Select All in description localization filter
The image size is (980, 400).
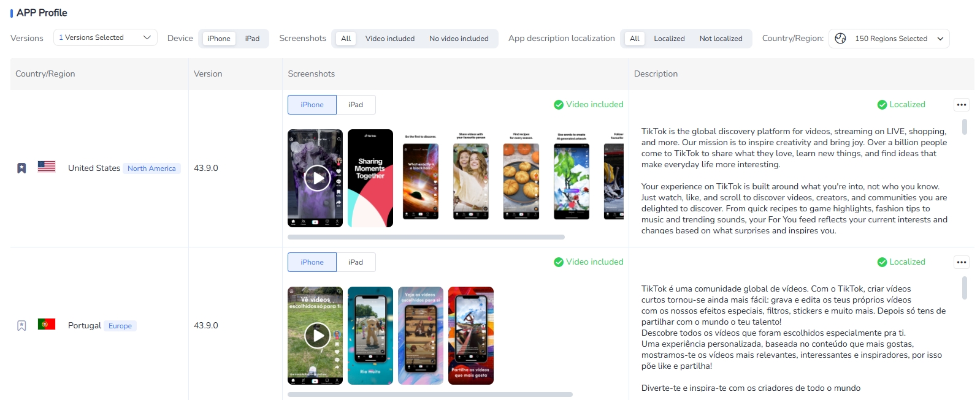[x=635, y=39]
